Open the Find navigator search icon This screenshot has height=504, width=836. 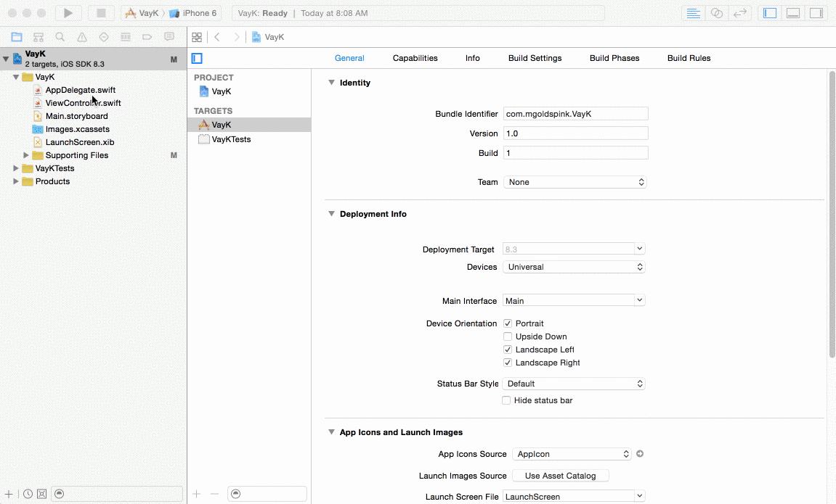click(x=60, y=37)
